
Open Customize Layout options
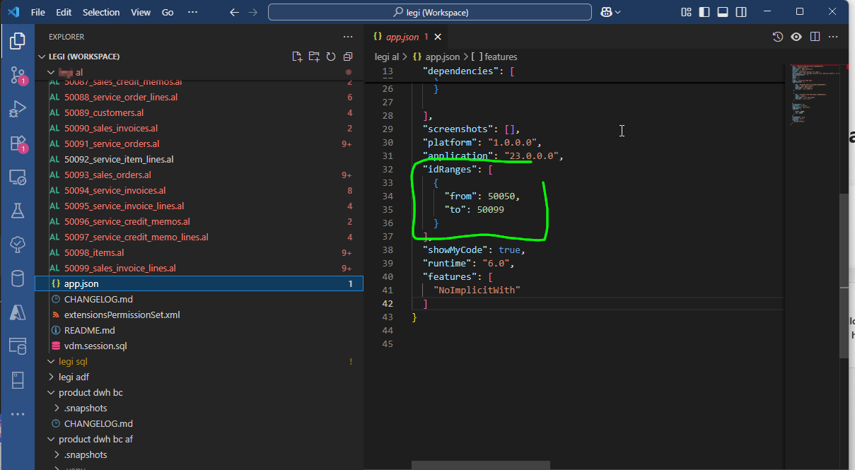point(686,12)
